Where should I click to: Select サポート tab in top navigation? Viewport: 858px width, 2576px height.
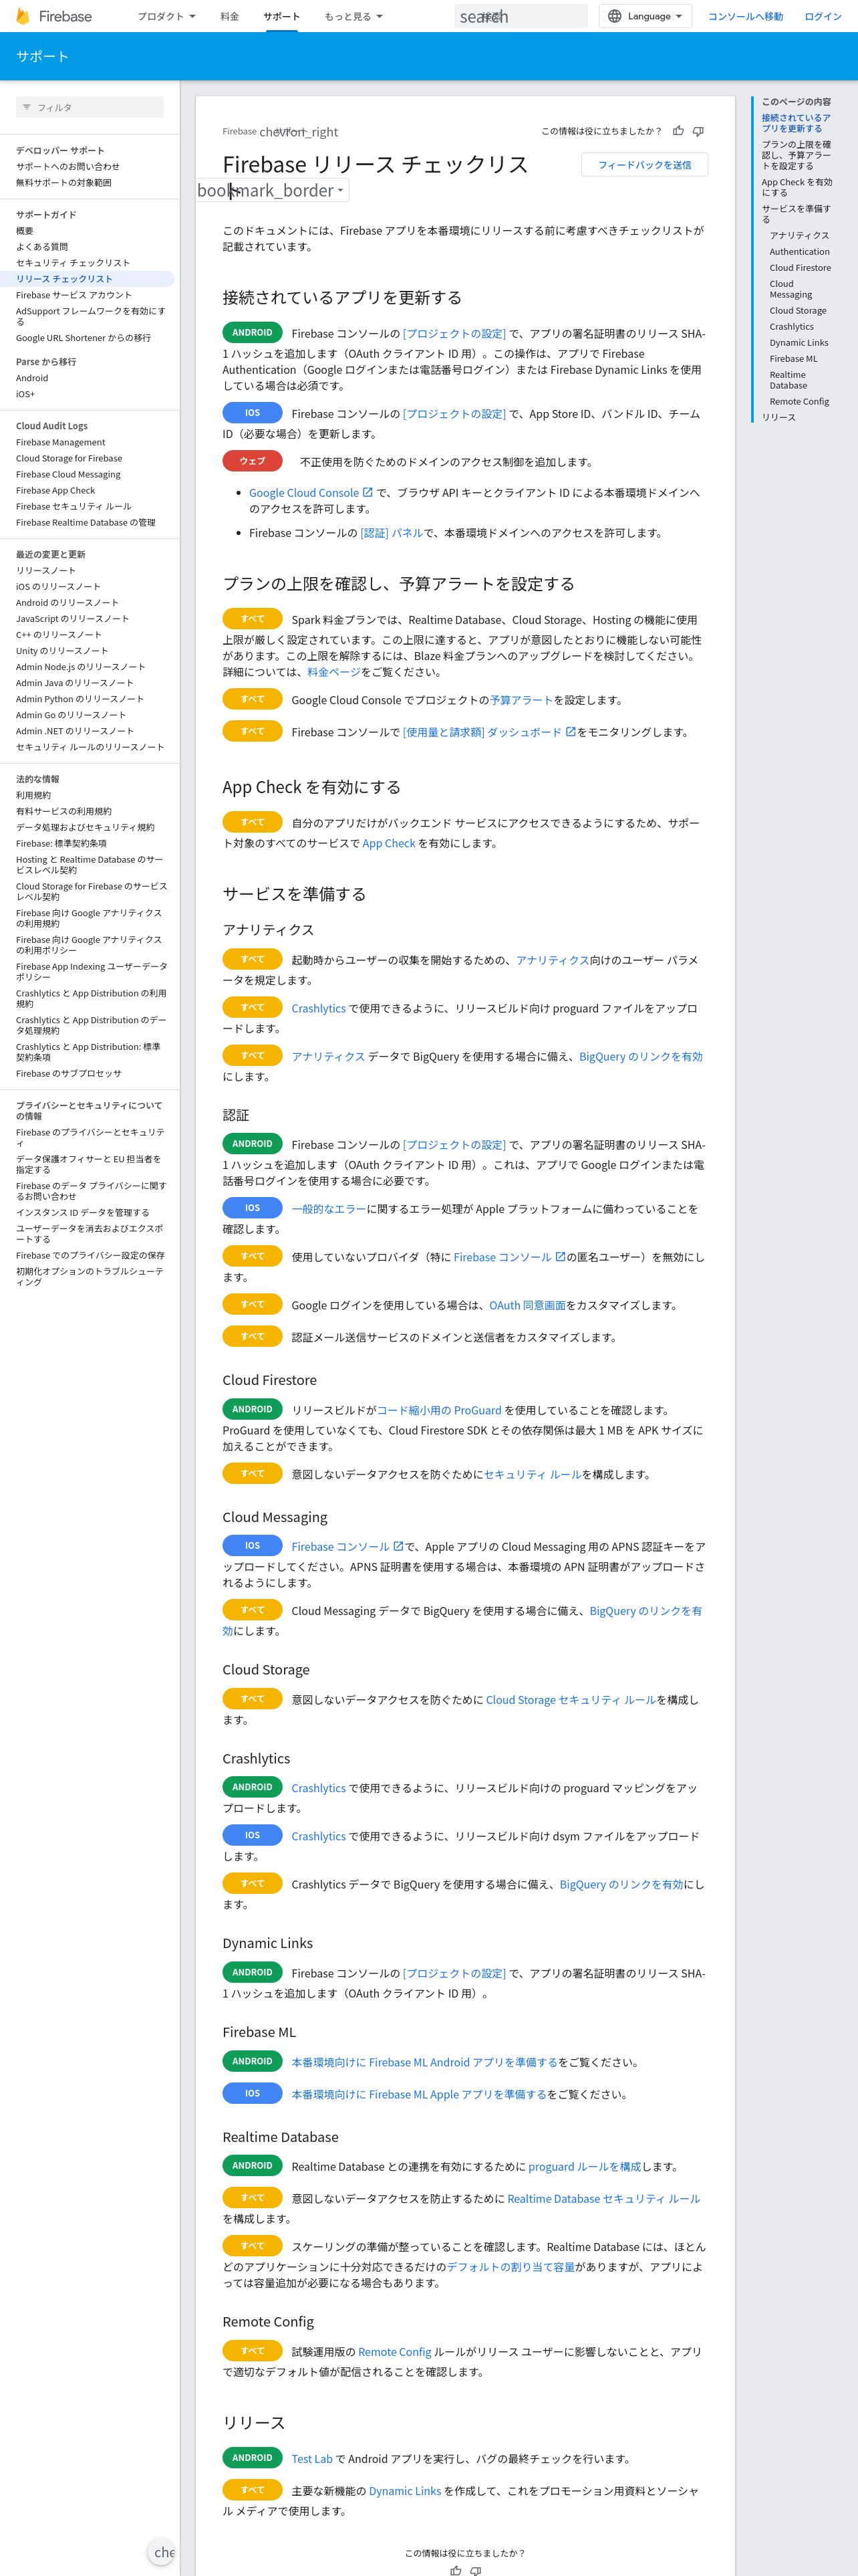[282, 16]
